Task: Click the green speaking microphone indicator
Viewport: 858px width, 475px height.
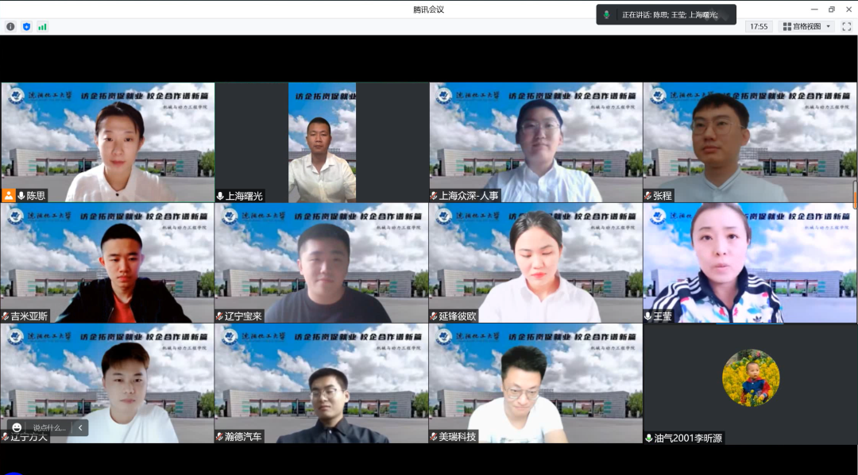Action: [607, 15]
